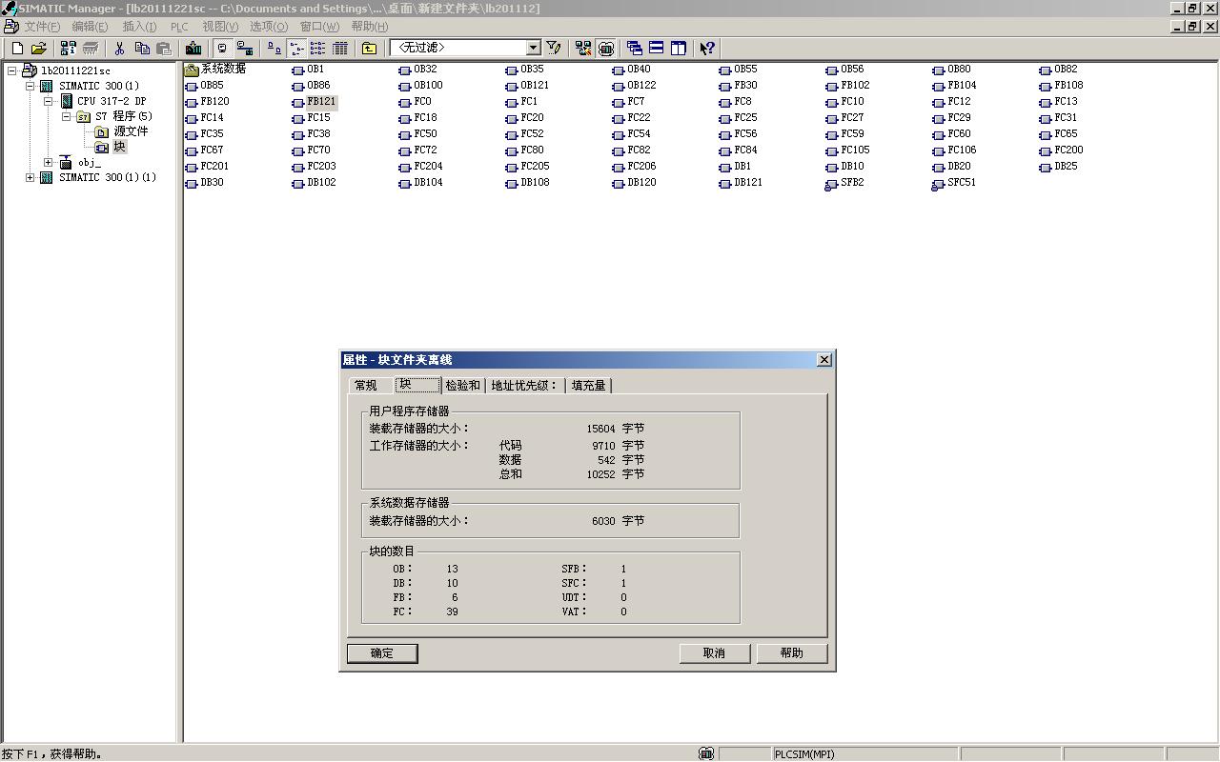Click the Tile Horizontally windows icon
1220x762 pixels.
click(657, 48)
